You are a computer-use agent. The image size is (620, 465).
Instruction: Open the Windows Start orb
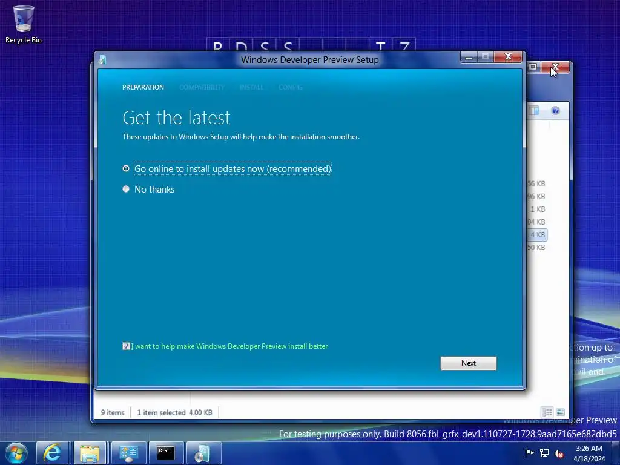(x=16, y=453)
